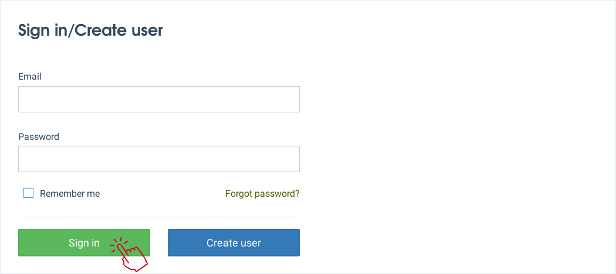
Task: Click the horizontal divider above the buttons
Action: 159,217
